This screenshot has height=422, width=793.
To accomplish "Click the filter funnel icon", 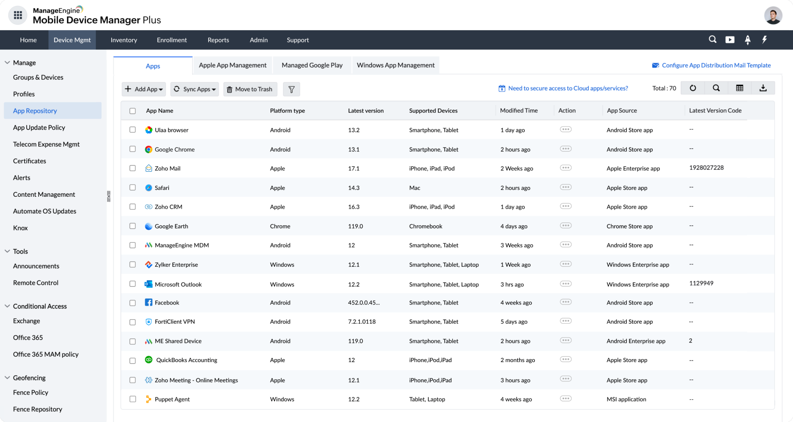I will 291,89.
